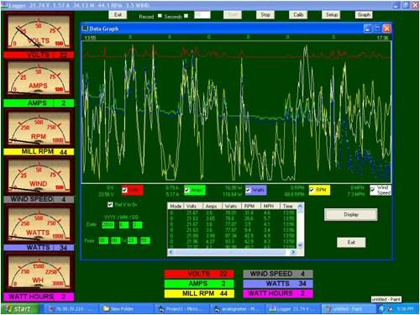
Task: Click Stop to halt logging
Action: [265, 14]
